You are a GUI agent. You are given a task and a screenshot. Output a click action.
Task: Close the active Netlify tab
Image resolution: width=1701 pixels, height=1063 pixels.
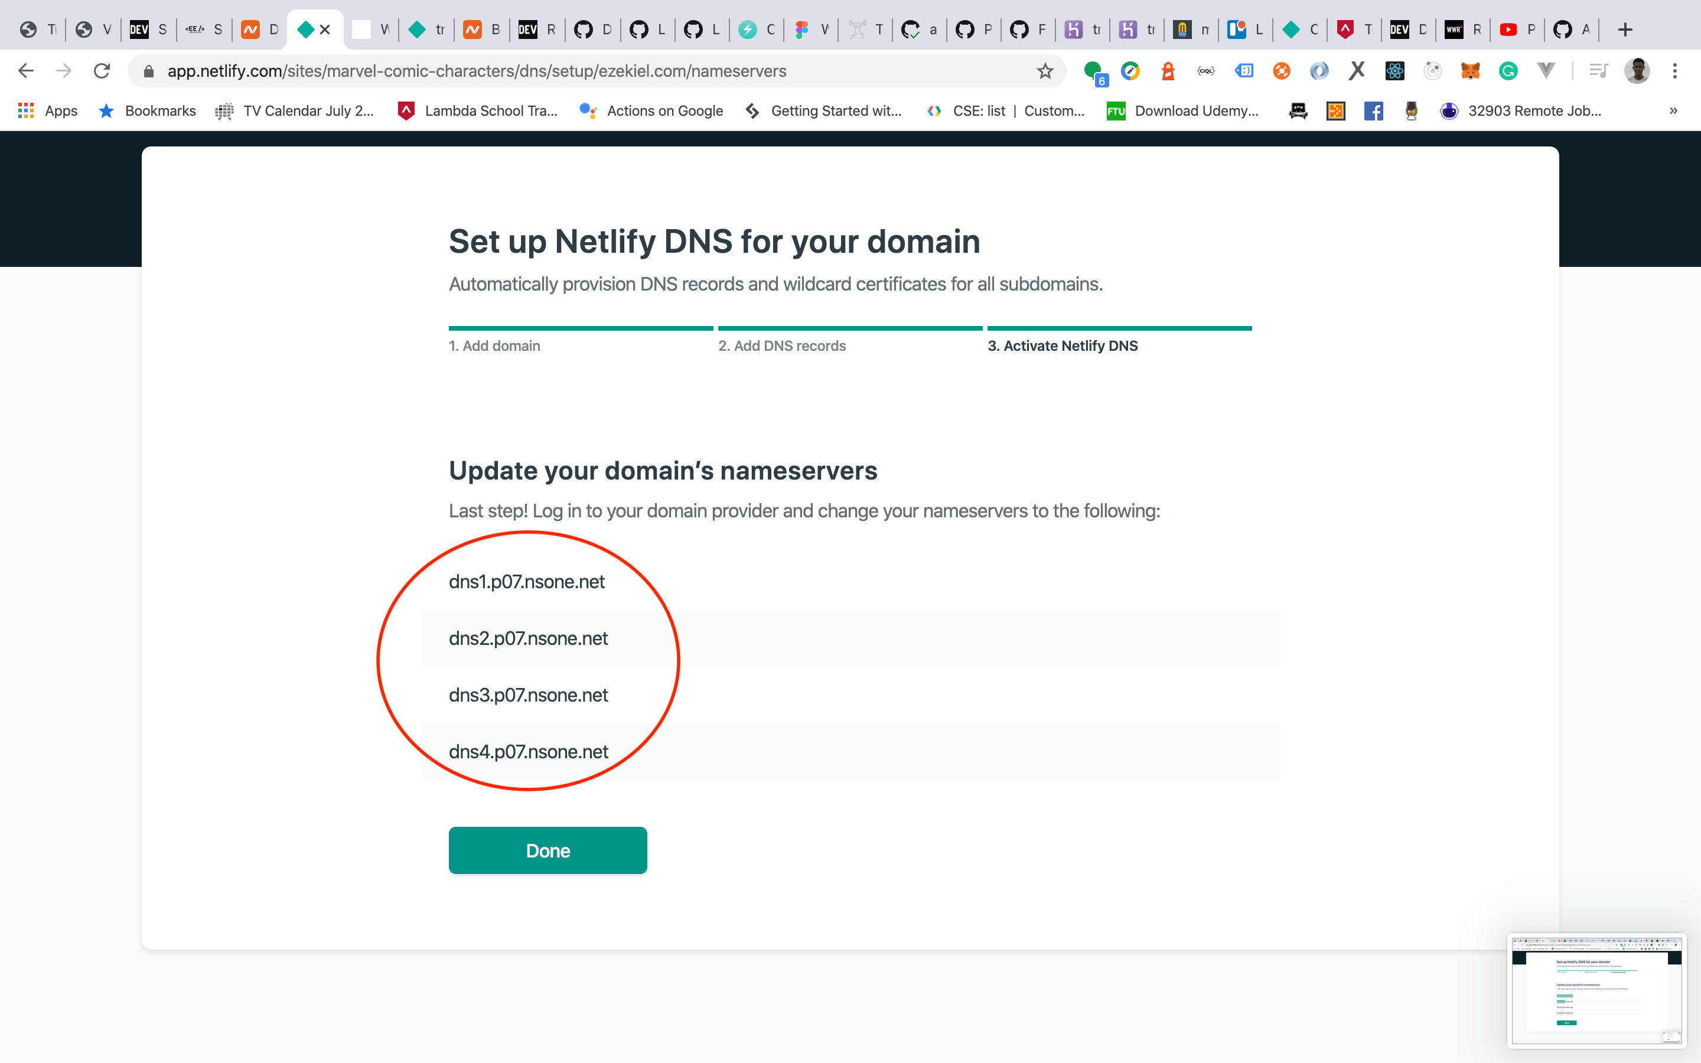[x=325, y=30]
